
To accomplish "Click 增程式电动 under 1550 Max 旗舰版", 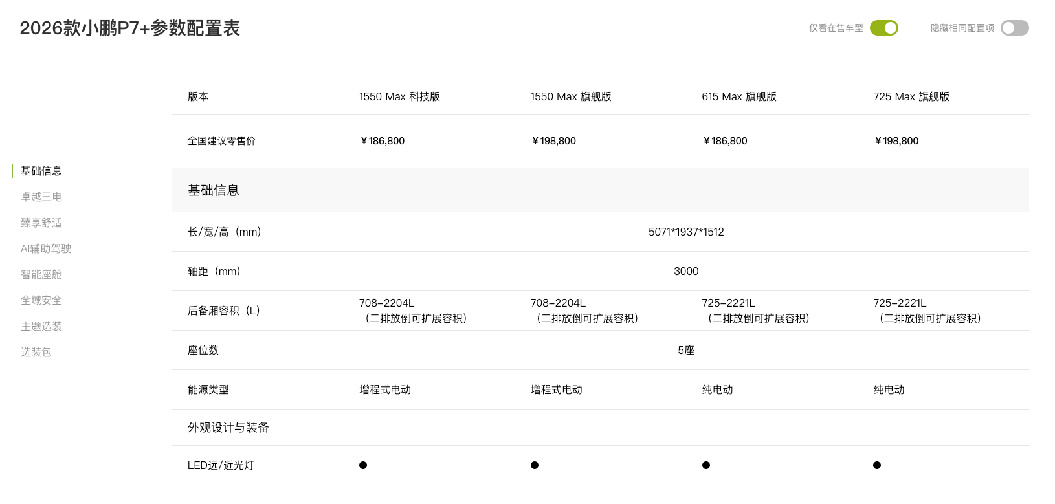I will [x=557, y=389].
